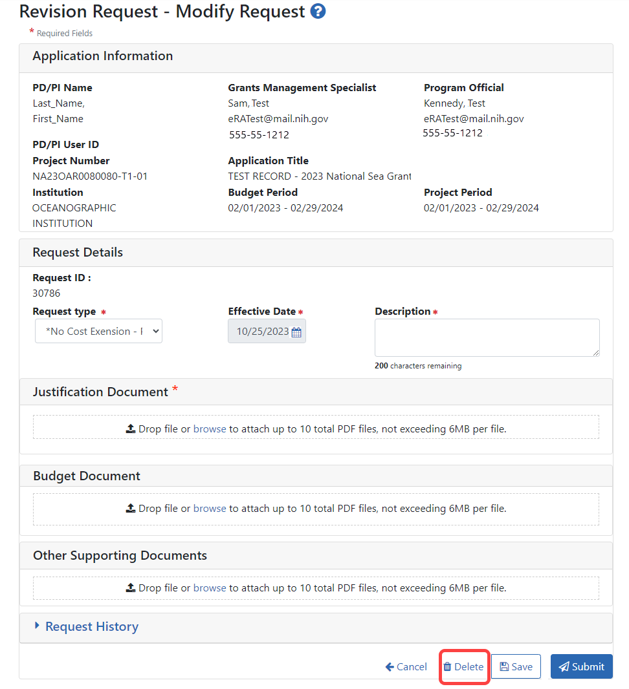Click the specialist name Sam, Test

248,103
